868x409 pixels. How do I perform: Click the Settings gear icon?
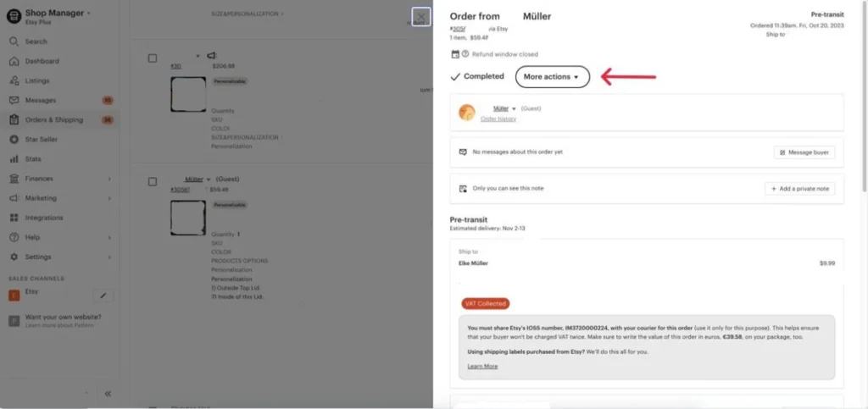(x=14, y=257)
